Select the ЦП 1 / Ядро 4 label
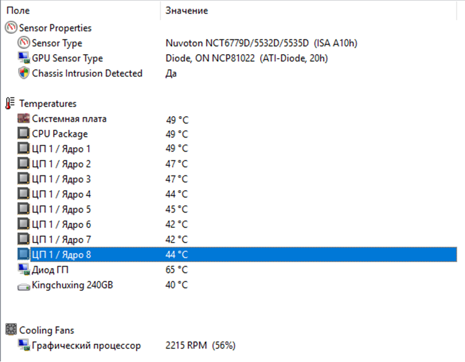This screenshot has height=362, width=465. coord(61,195)
